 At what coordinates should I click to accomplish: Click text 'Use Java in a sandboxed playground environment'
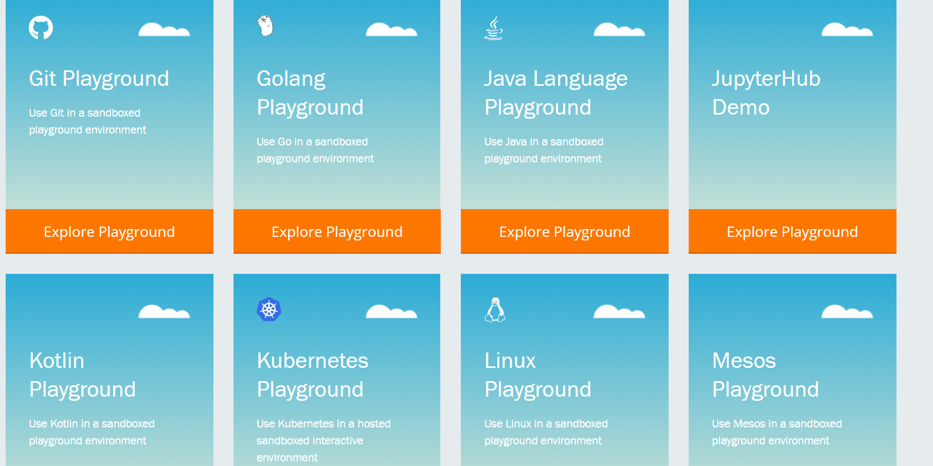click(x=544, y=150)
